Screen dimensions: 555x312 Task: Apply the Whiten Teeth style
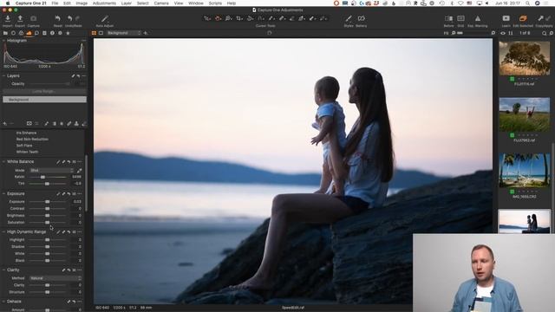(x=27, y=152)
